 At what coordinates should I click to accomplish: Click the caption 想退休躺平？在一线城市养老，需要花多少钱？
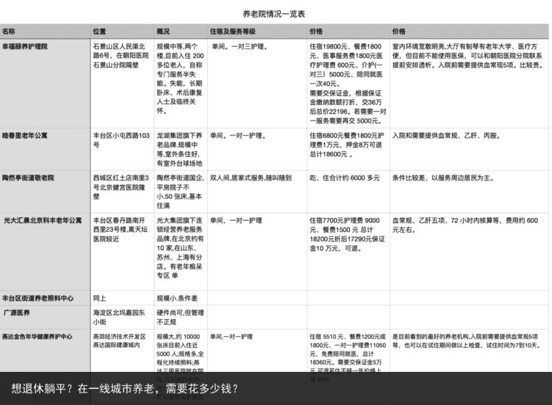[125, 388]
